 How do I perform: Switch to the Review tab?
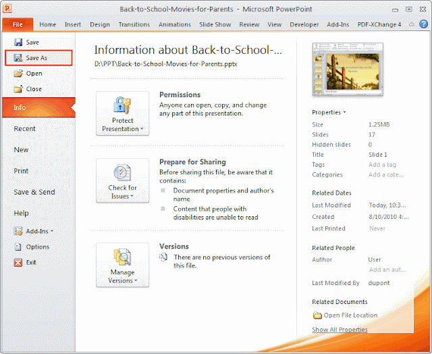click(249, 24)
